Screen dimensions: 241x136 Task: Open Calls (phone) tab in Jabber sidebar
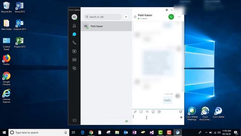pyautogui.click(x=74, y=43)
